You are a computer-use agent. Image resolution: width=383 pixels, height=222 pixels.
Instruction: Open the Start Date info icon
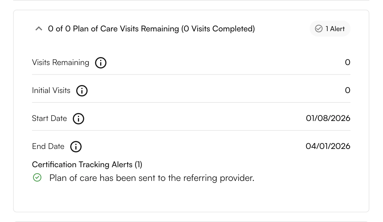(78, 119)
